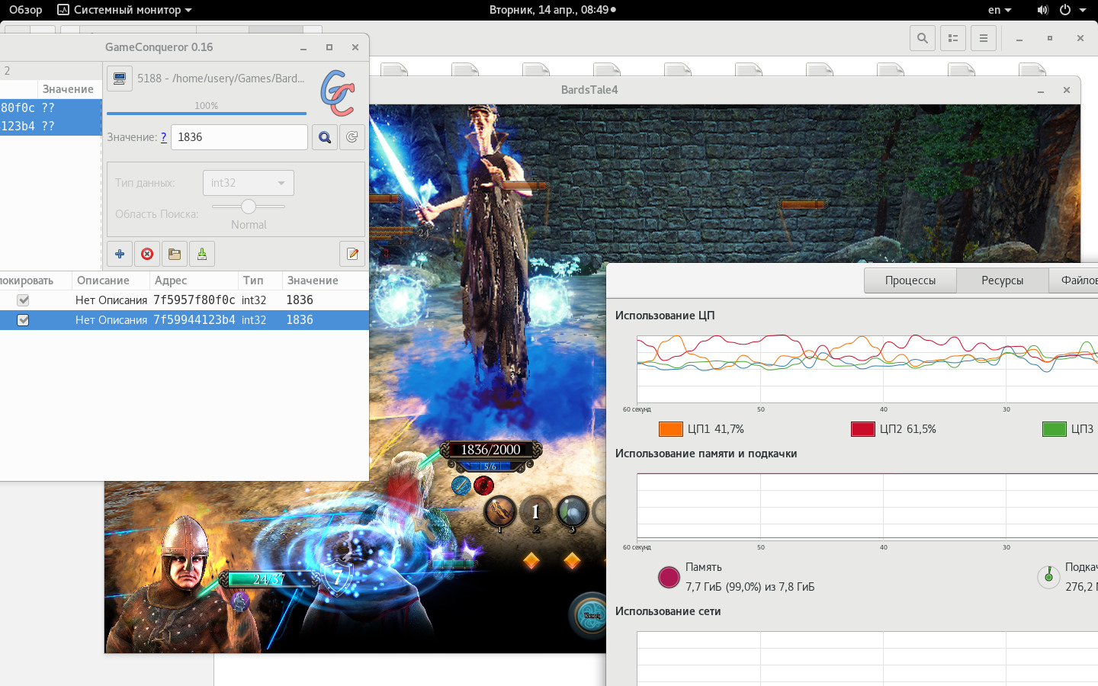This screenshot has width=1098, height=686.
Task: Change the Память graph color circle
Action: [669, 578]
